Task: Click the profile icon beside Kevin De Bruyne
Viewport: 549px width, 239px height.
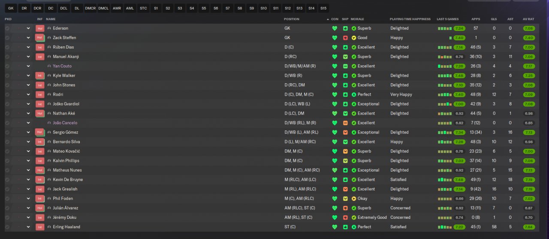Action: [49, 180]
